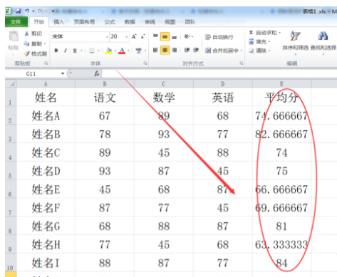Toggle bold formatting
Image resolution: width=337 pixels, height=277 pixels.
pyautogui.click(x=56, y=51)
